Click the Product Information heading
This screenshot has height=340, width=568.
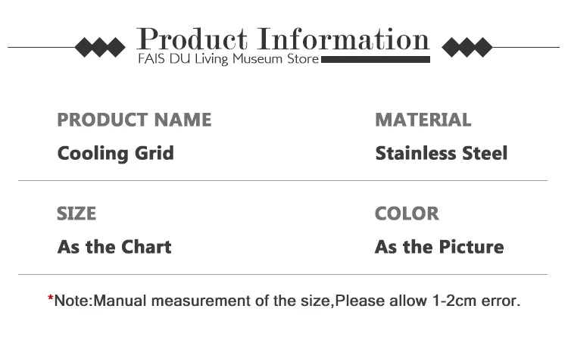(x=283, y=39)
